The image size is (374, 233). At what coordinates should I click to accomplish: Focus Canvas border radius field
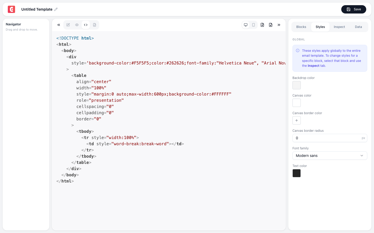point(330,138)
